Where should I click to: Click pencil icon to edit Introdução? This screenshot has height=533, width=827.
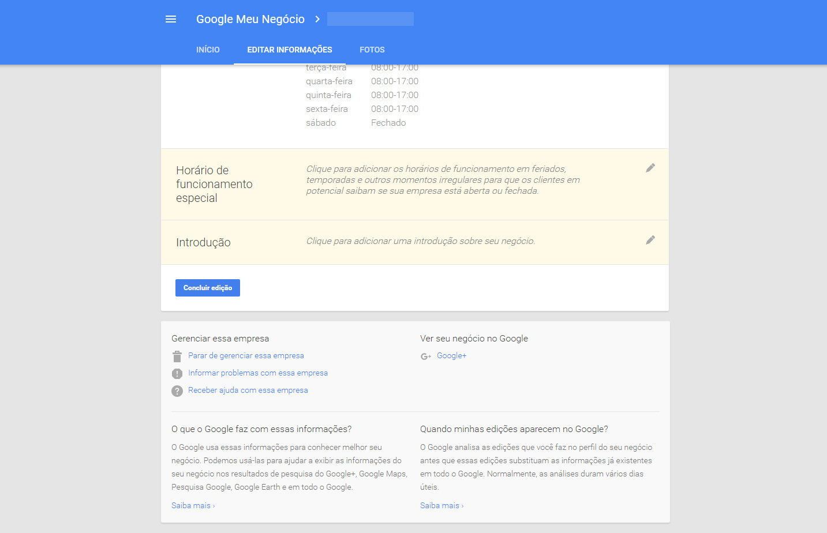[650, 240]
